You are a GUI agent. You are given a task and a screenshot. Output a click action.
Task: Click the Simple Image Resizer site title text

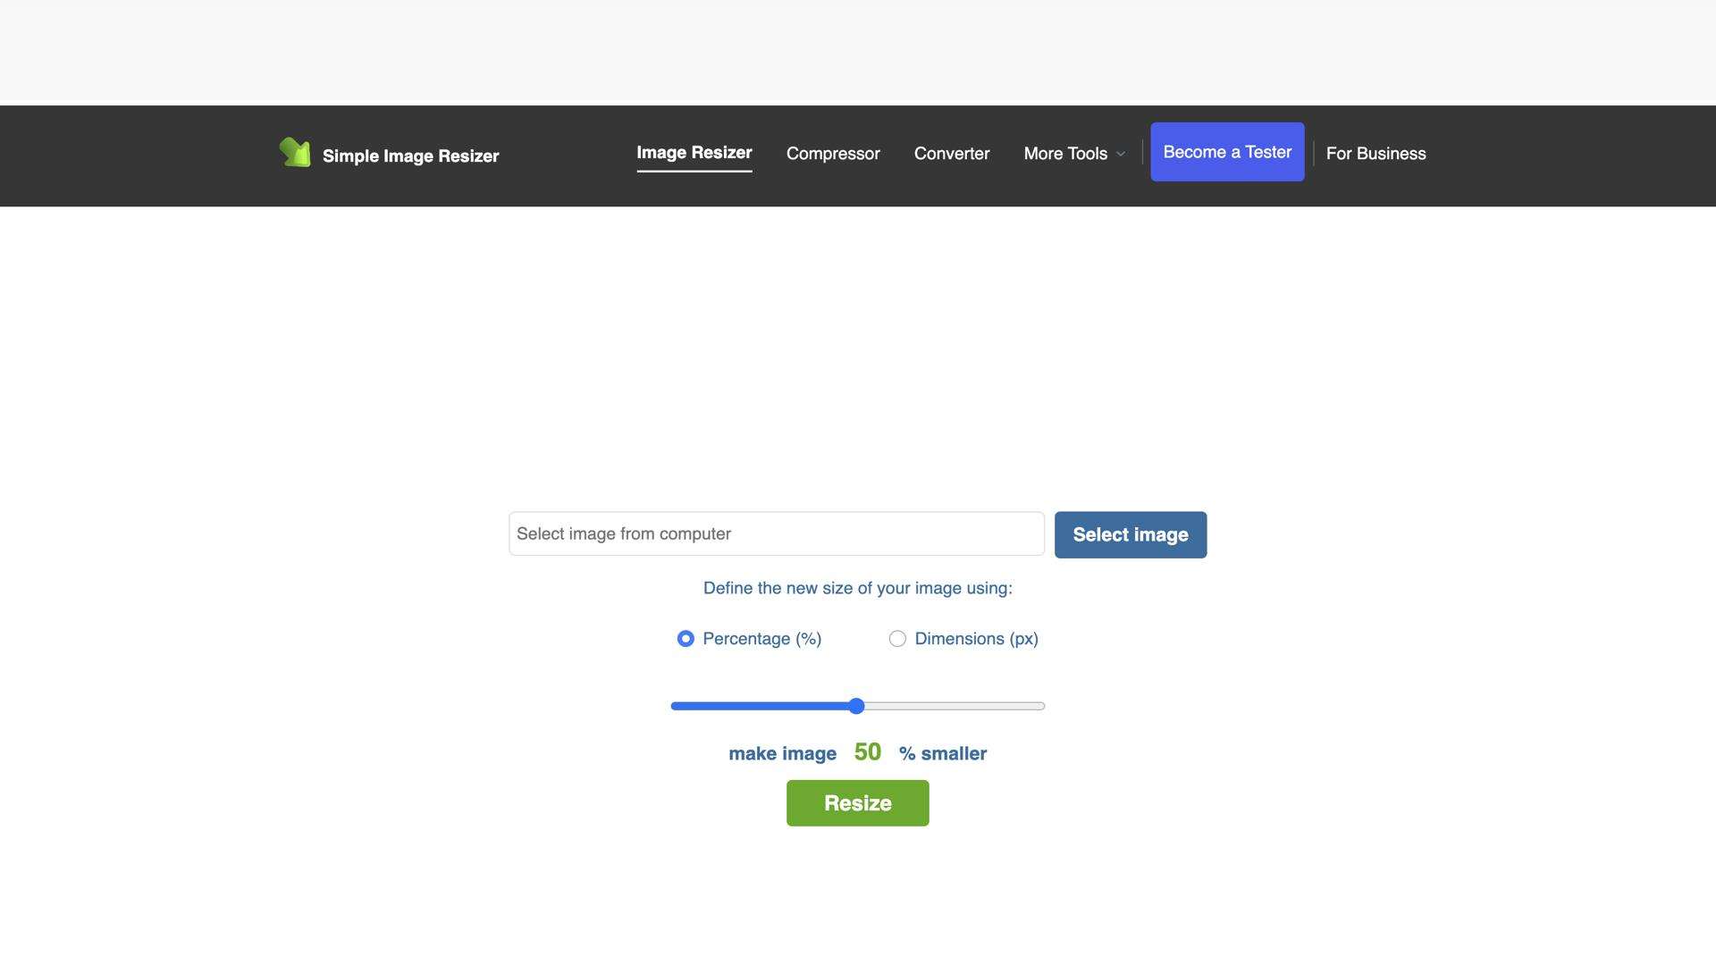410,156
